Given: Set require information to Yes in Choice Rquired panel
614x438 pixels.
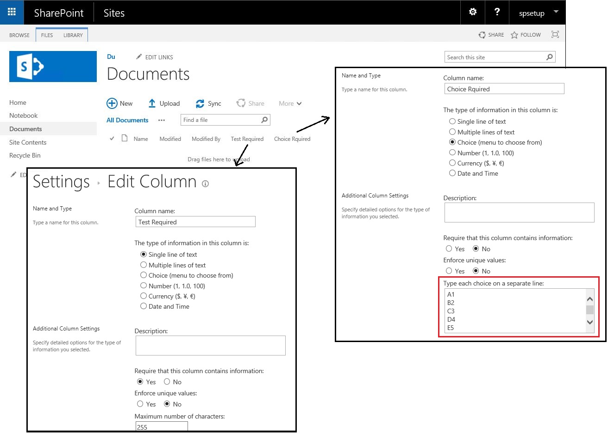Looking at the screenshot, I should [449, 248].
